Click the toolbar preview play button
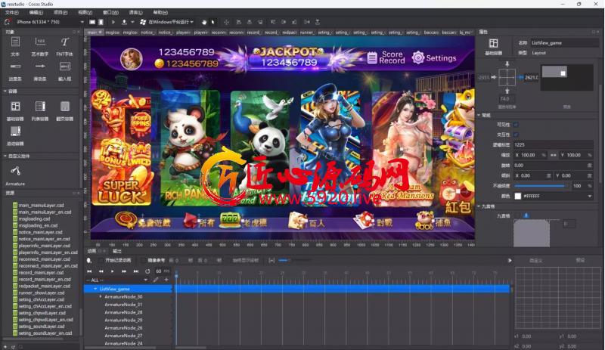605x350 pixels. coord(113,23)
